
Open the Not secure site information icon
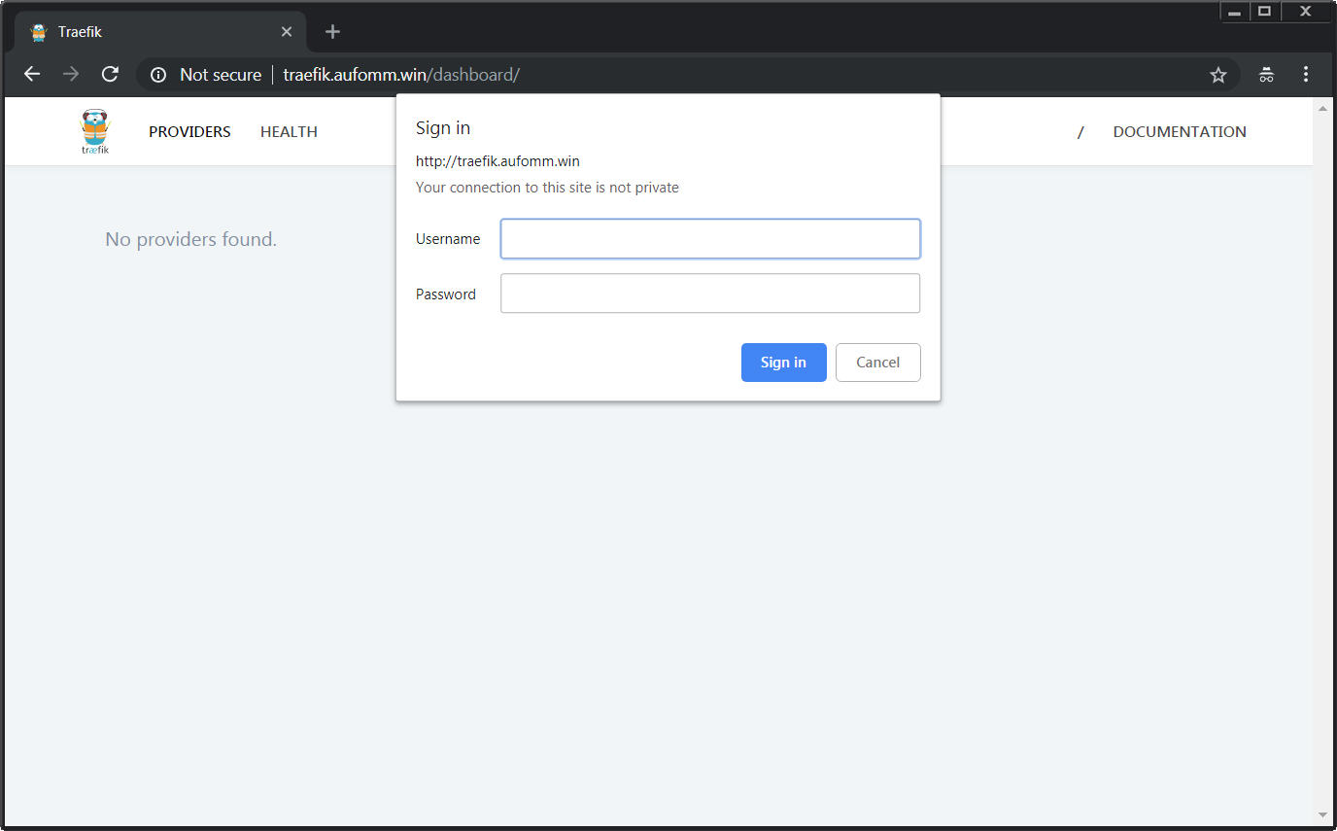157,74
